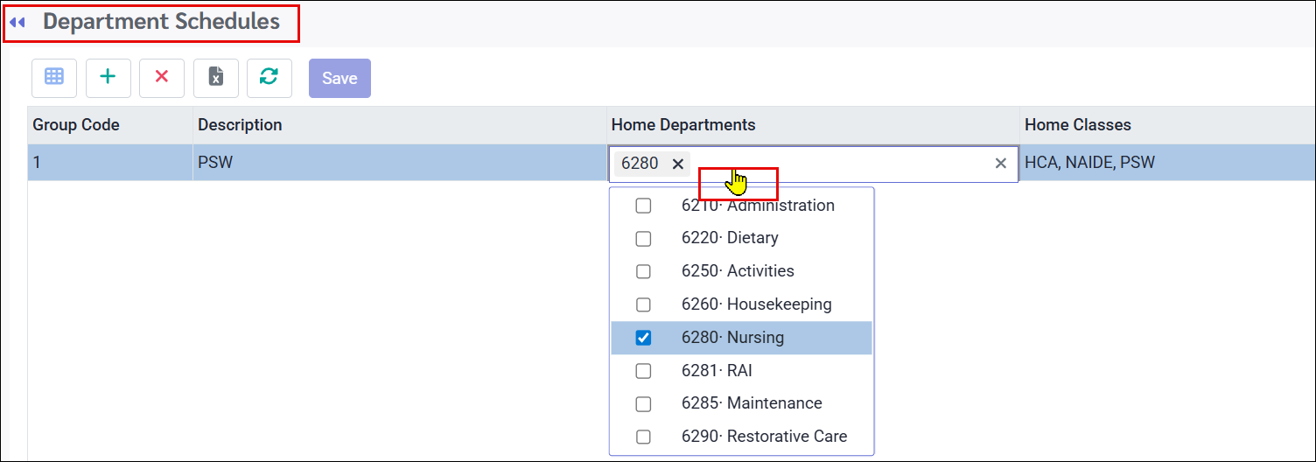This screenshot has width=1316, height=462.
Task: Clear all Home Departments selections
Action: click(x=1001, y=164)
